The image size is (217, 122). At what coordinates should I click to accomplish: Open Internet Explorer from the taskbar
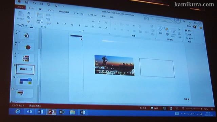point(18,111)
